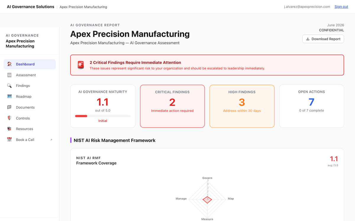The image size is (355, 221).
Task: Go to the Assessment section
Action: (x=30, y=75)
